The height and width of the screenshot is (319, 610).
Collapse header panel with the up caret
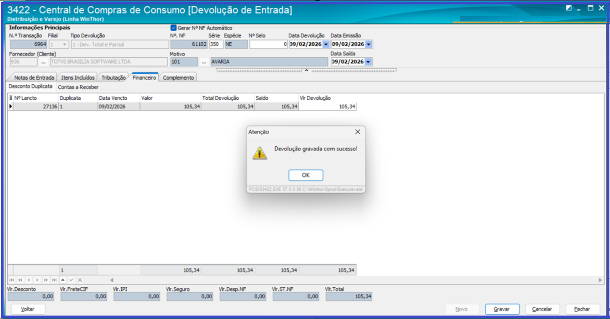(x=307, y=70)
